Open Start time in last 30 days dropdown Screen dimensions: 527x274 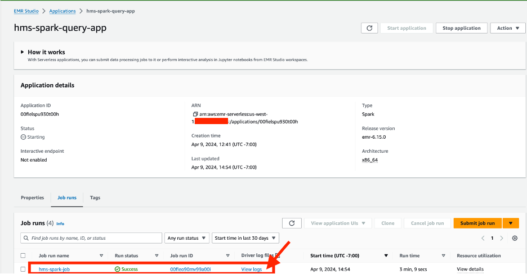(x=245, y=238)
